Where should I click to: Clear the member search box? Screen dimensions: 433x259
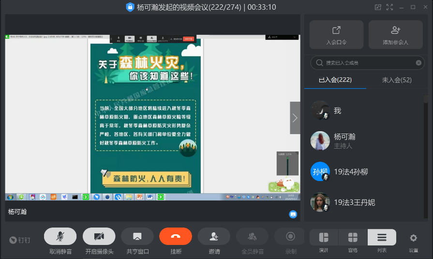(x=418, y=62)
